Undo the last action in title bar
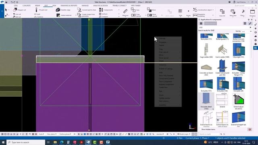 [12, 2]
